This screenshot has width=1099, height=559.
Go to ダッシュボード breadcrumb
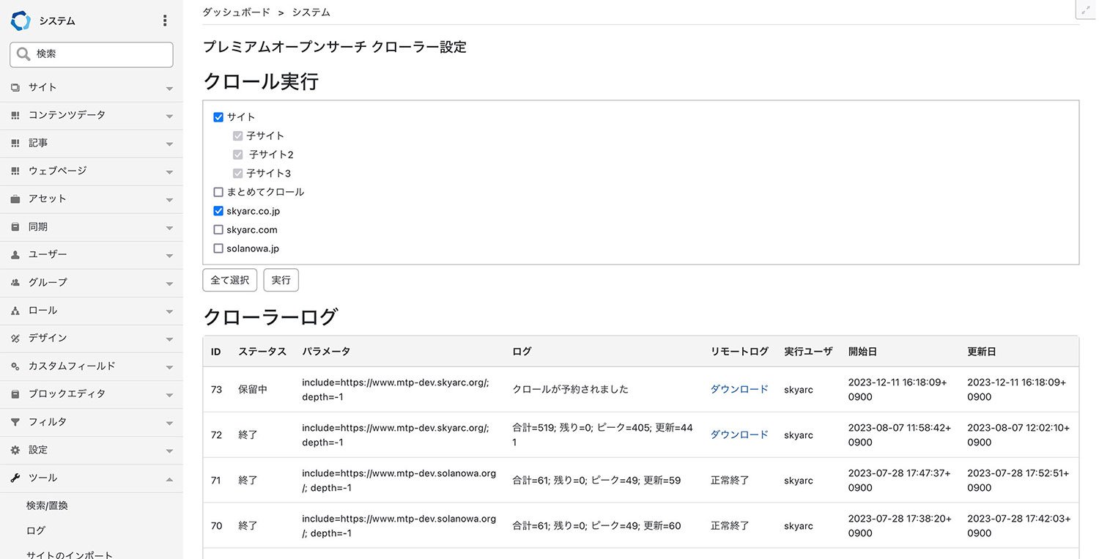point(236,12)
